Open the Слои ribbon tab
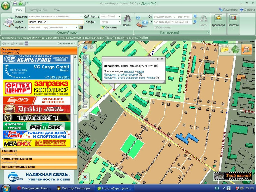Image resolution: width=256 pixels, height=192 pixels. coord(57,10)
